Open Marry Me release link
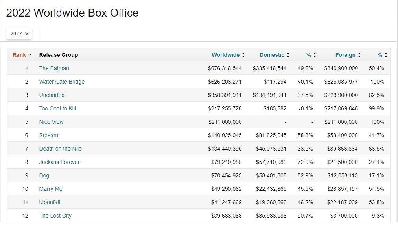The width and height of the screenshot is (398, 227). pyautogui.click(x=51, y=189)
